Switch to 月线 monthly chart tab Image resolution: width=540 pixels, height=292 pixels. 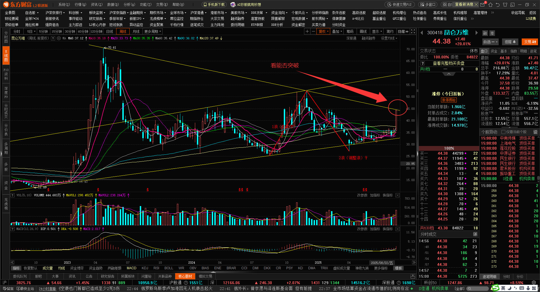point(136,31)
